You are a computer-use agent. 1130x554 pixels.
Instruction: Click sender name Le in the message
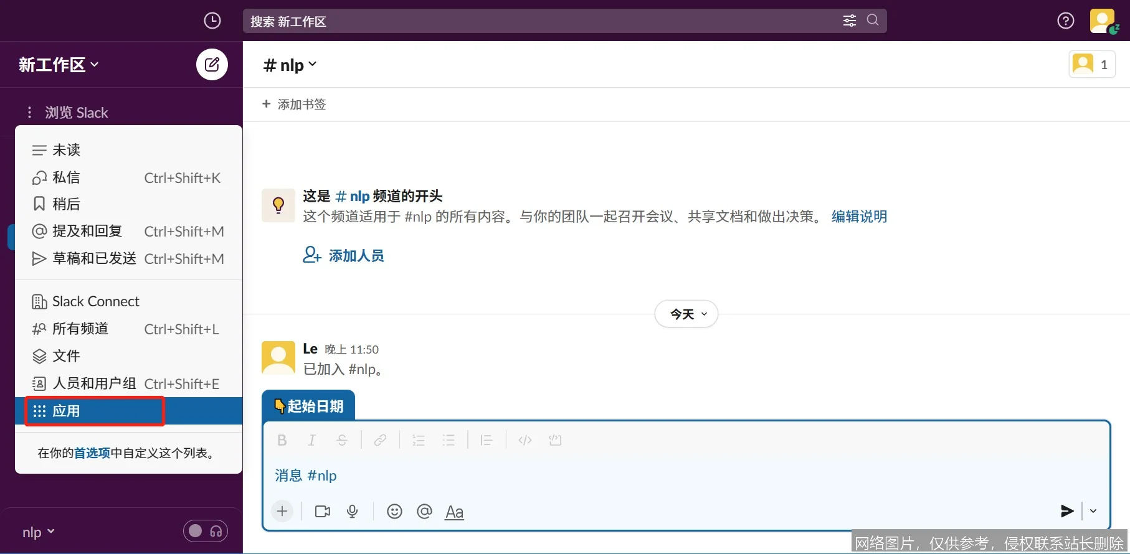310,349
